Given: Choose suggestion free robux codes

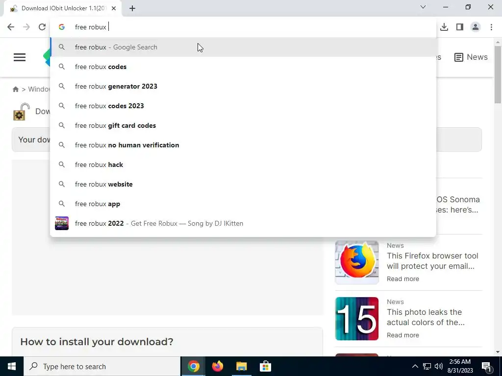Looking at the screenshot, I should tap(243, 67).
